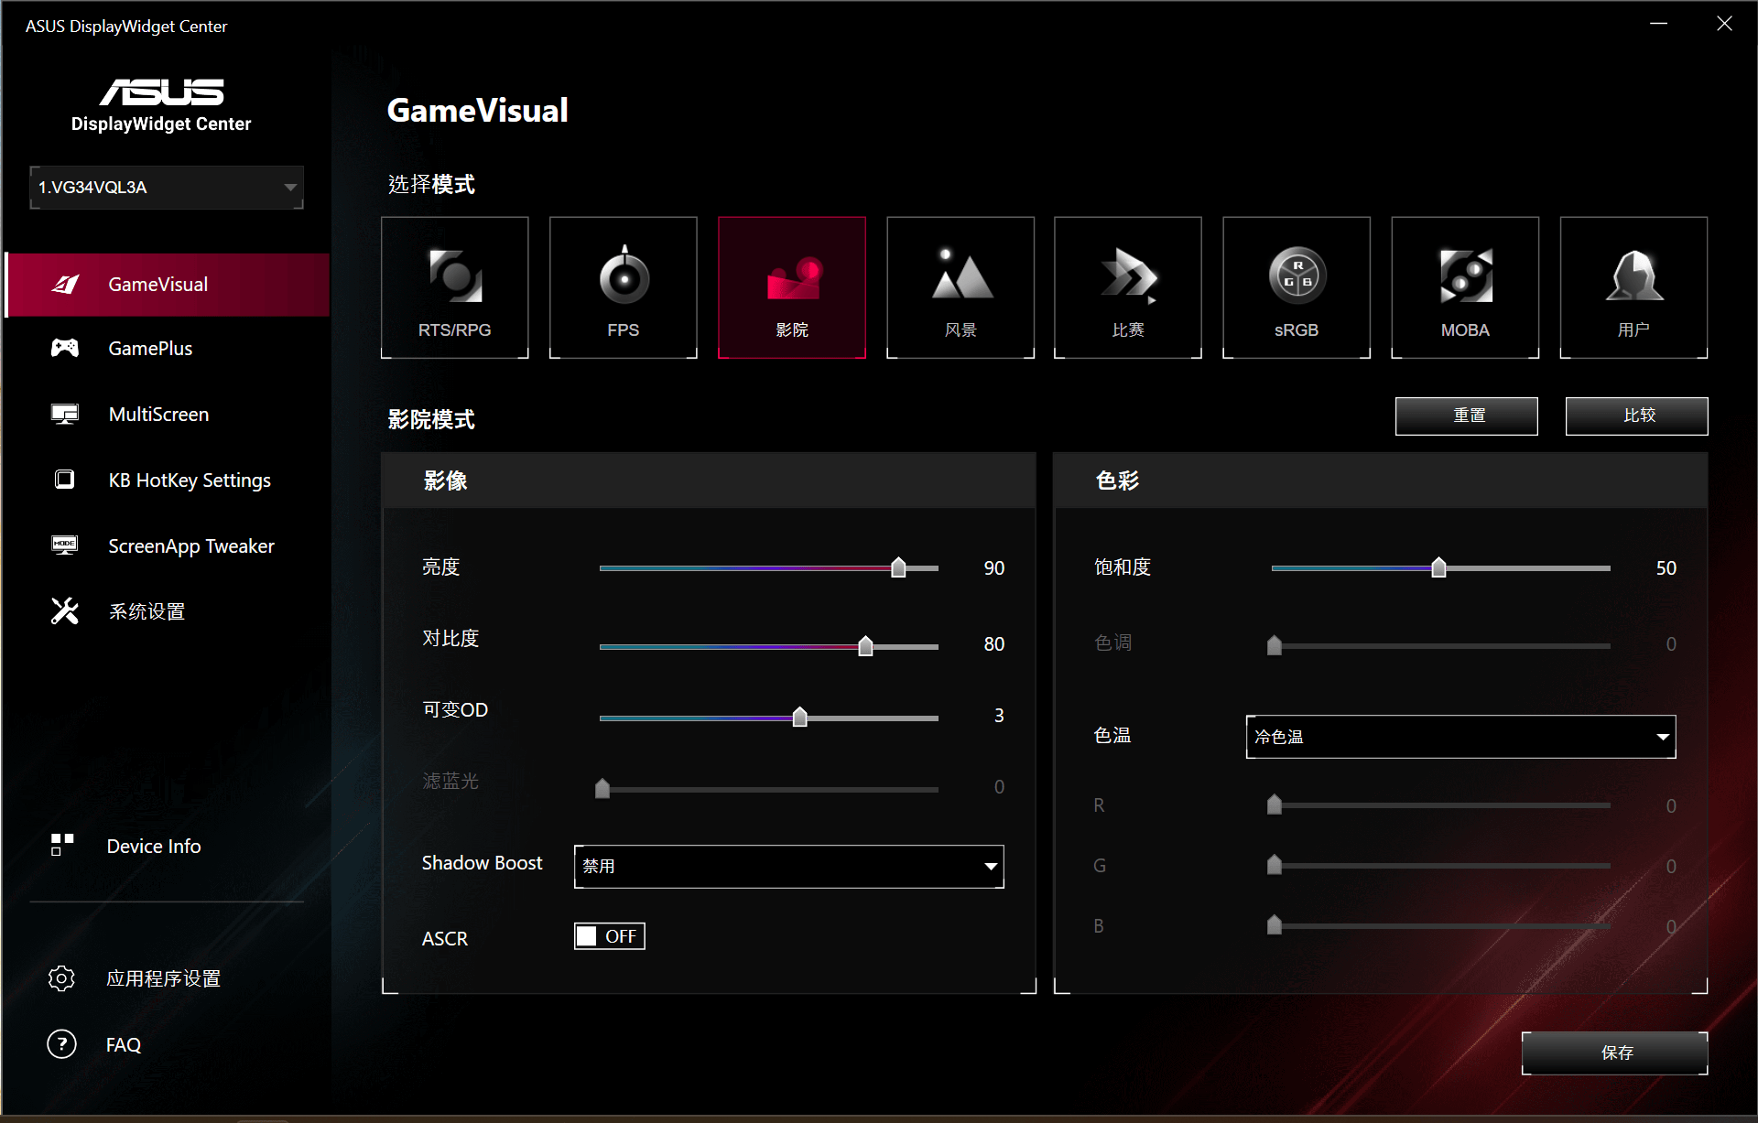Choose the FPS mode tile

(x=624, y=287)
